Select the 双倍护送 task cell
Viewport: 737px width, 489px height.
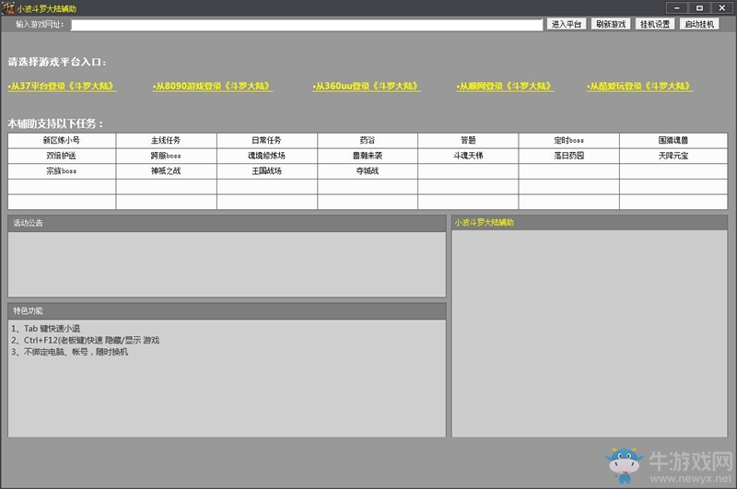coord(62,156)
